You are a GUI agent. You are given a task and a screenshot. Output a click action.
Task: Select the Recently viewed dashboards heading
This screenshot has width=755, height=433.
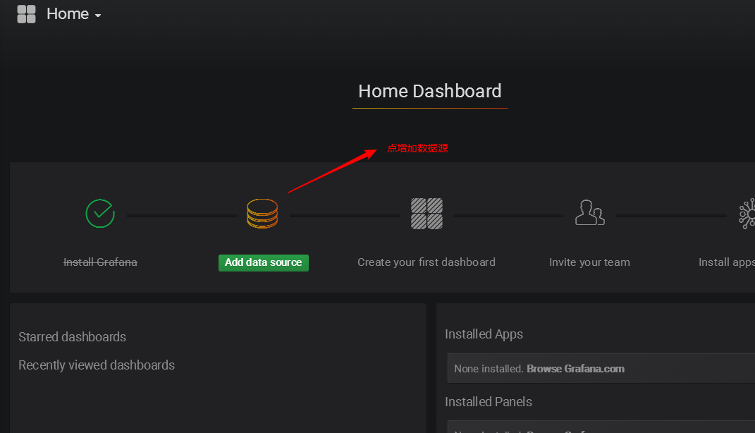[97, 365]
